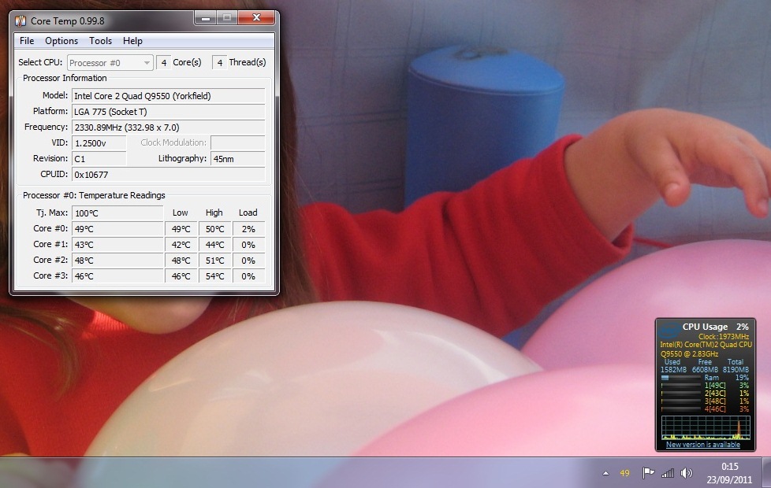Click the Tj. Max value field

pyautogui.click(x=117, y=213)
